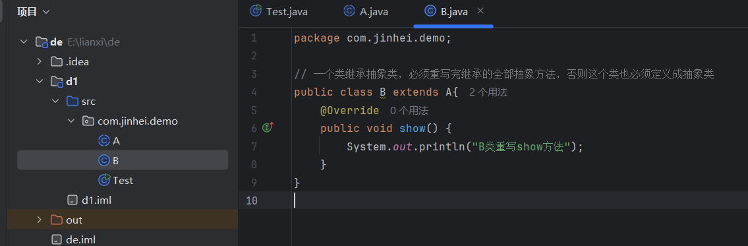Click the src source folder icon
The image size is (748, 246).
pos(72,102)
